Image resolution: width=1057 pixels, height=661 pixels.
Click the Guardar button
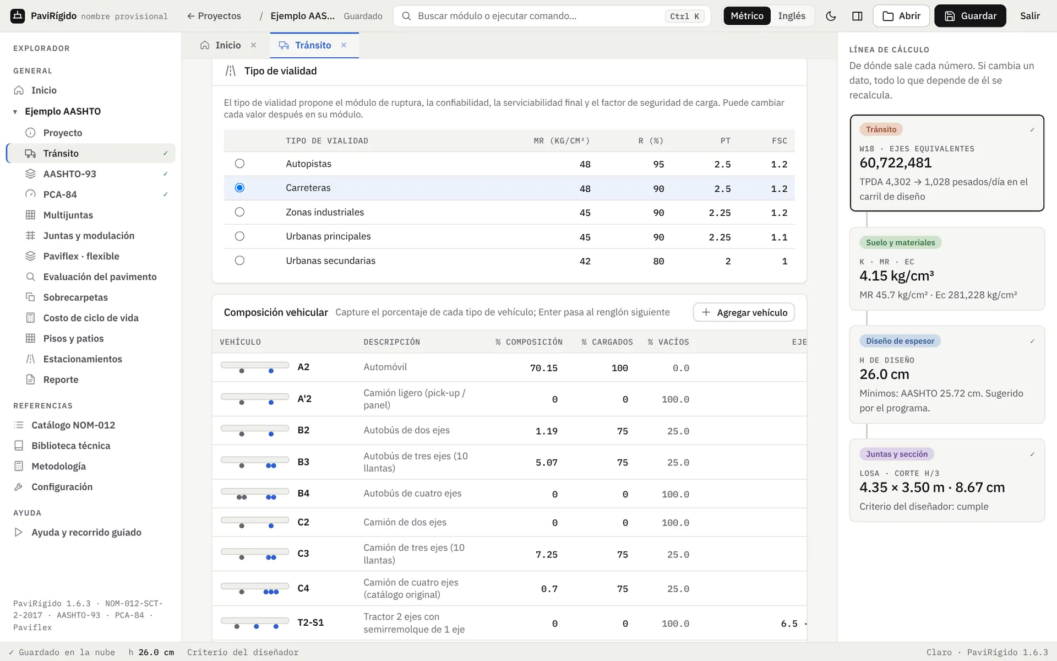970,16
